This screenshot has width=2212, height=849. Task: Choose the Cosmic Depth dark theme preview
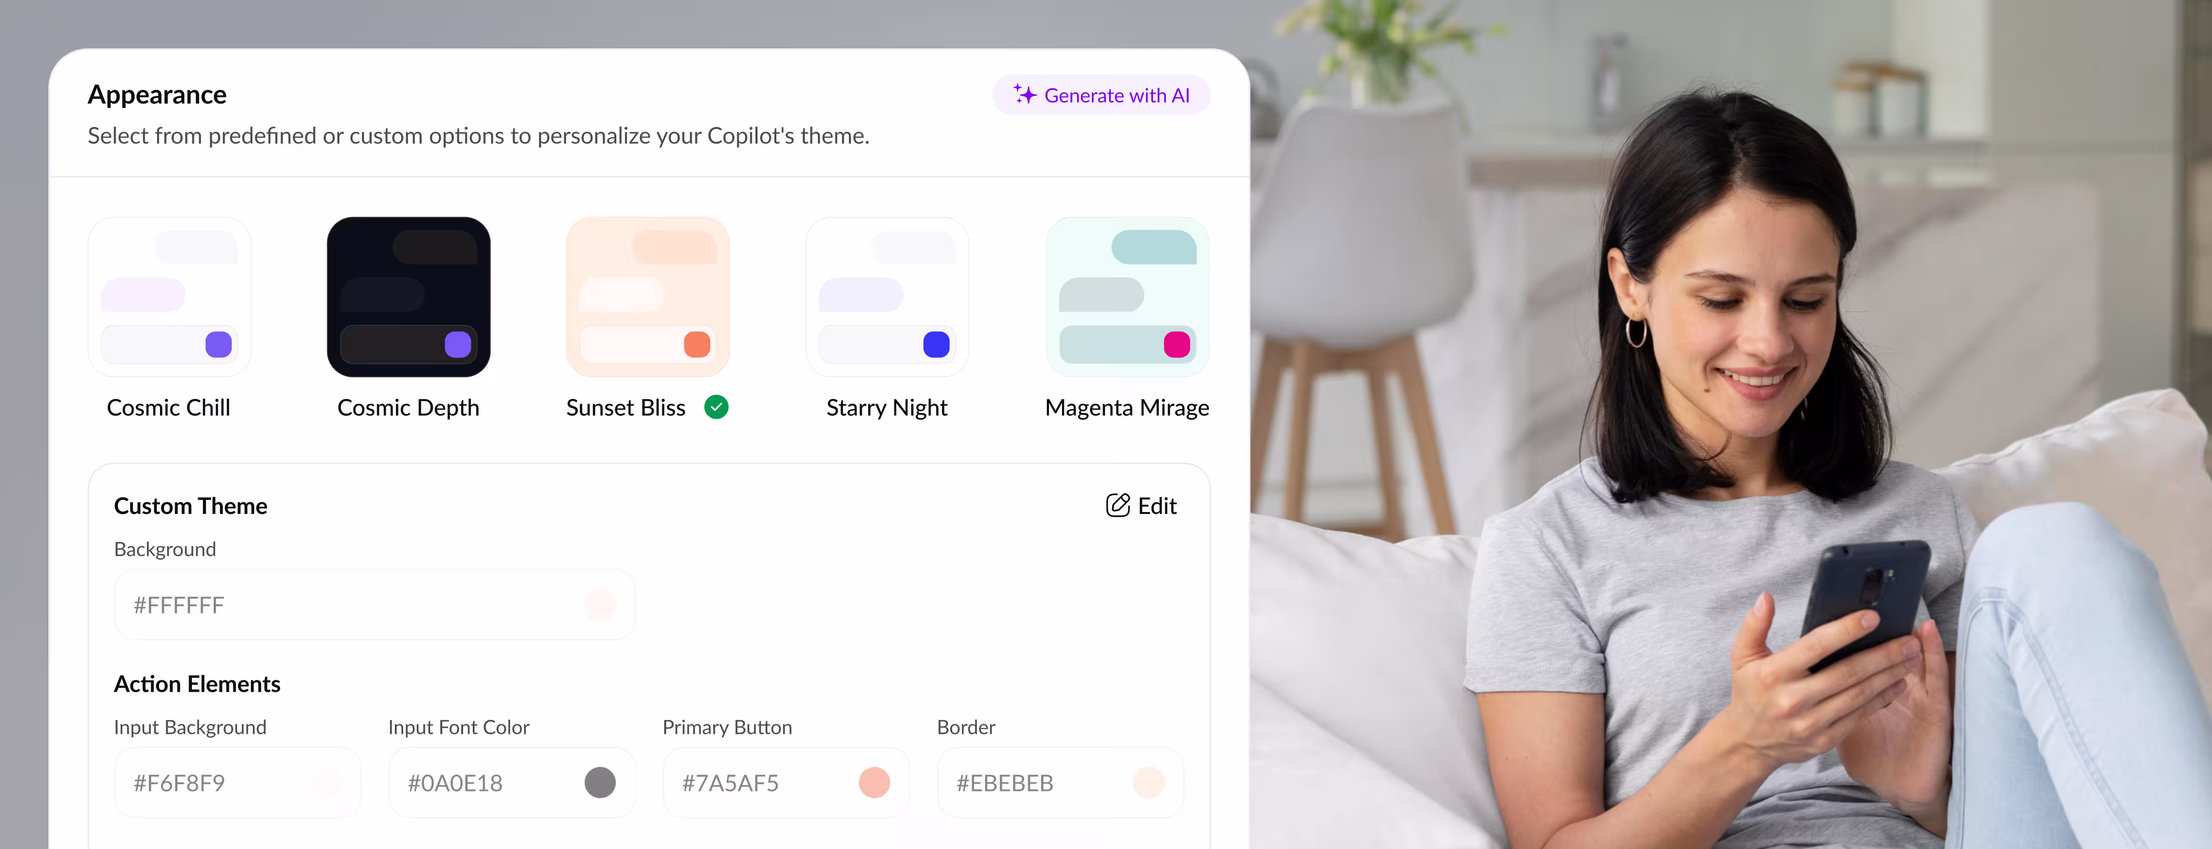tap(409, 297)
